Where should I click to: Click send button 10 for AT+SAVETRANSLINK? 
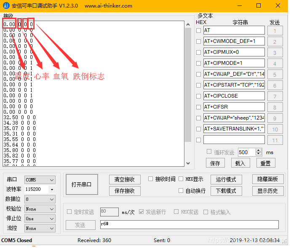275,129
